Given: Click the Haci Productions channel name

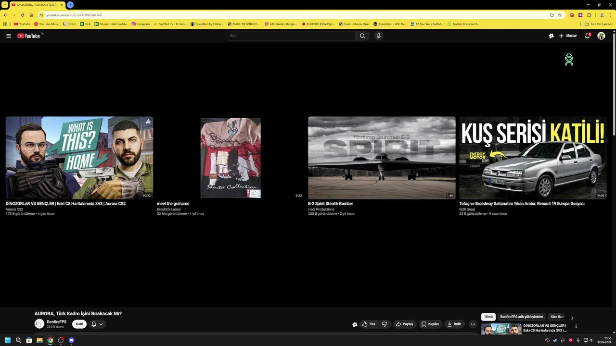Looking at the screenshot, I should point(321,210).
